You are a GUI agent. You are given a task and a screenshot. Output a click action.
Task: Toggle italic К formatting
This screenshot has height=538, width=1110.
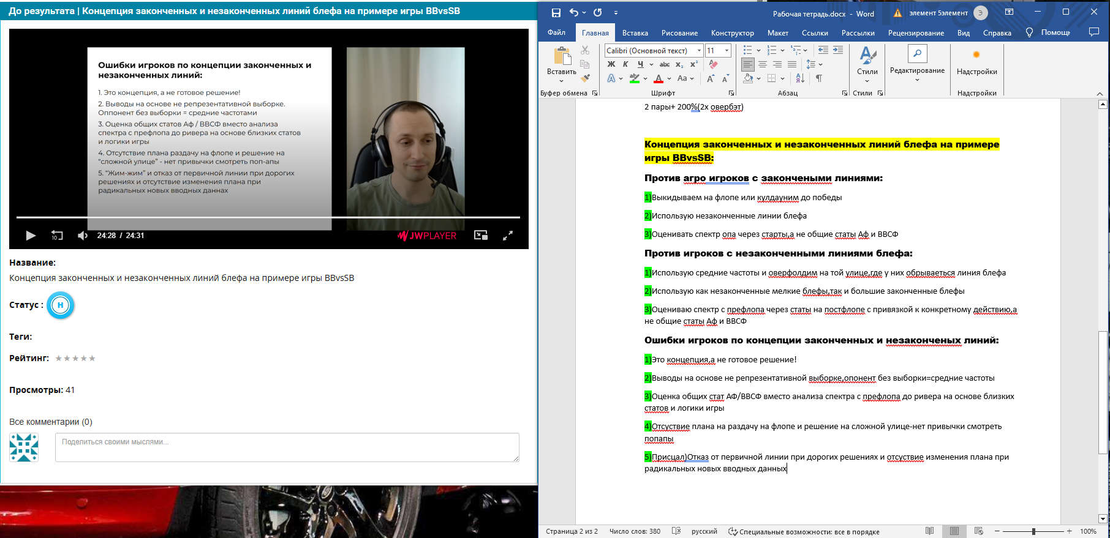click(625, 64)
